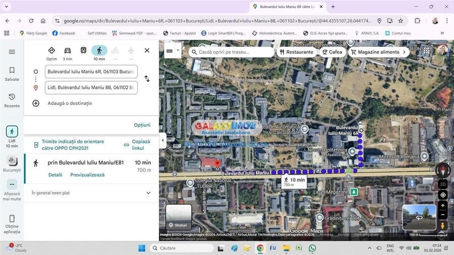Switch to public transit mode

pyautogui.click(x=83, y=50)
